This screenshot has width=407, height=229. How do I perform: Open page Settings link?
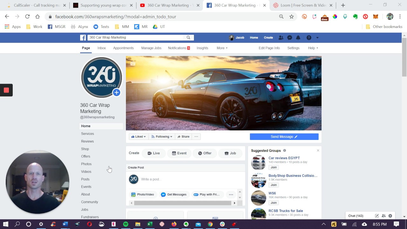coord(293,48)
